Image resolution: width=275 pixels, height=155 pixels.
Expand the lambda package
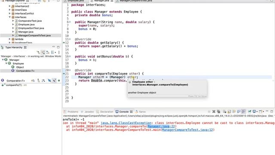click(9, 39)
